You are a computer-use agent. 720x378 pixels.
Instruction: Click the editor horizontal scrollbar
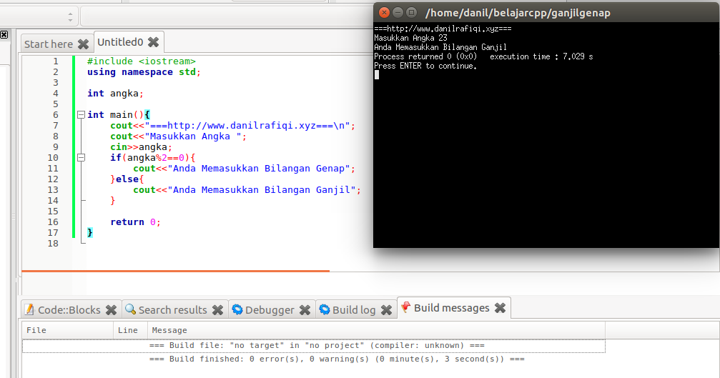click(175, 271)
